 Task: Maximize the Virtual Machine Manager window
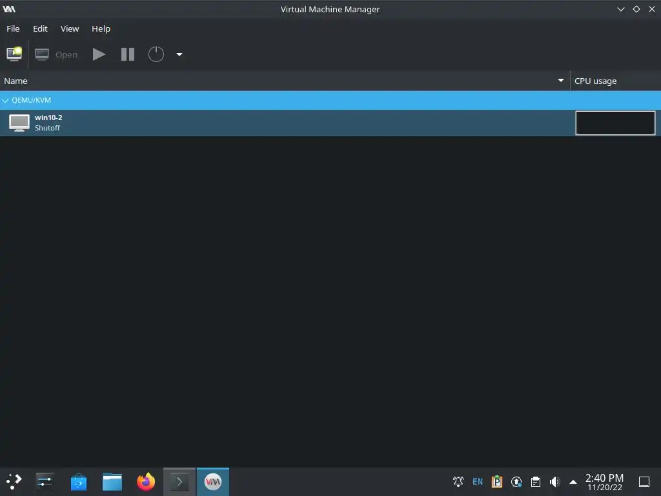point(636,9)
